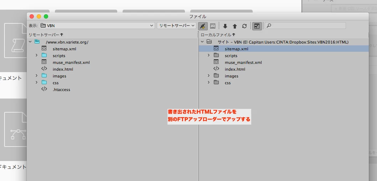Open the FTP log icon button
The width and height of the screenshot is (377, 181).
pos(212,26)
